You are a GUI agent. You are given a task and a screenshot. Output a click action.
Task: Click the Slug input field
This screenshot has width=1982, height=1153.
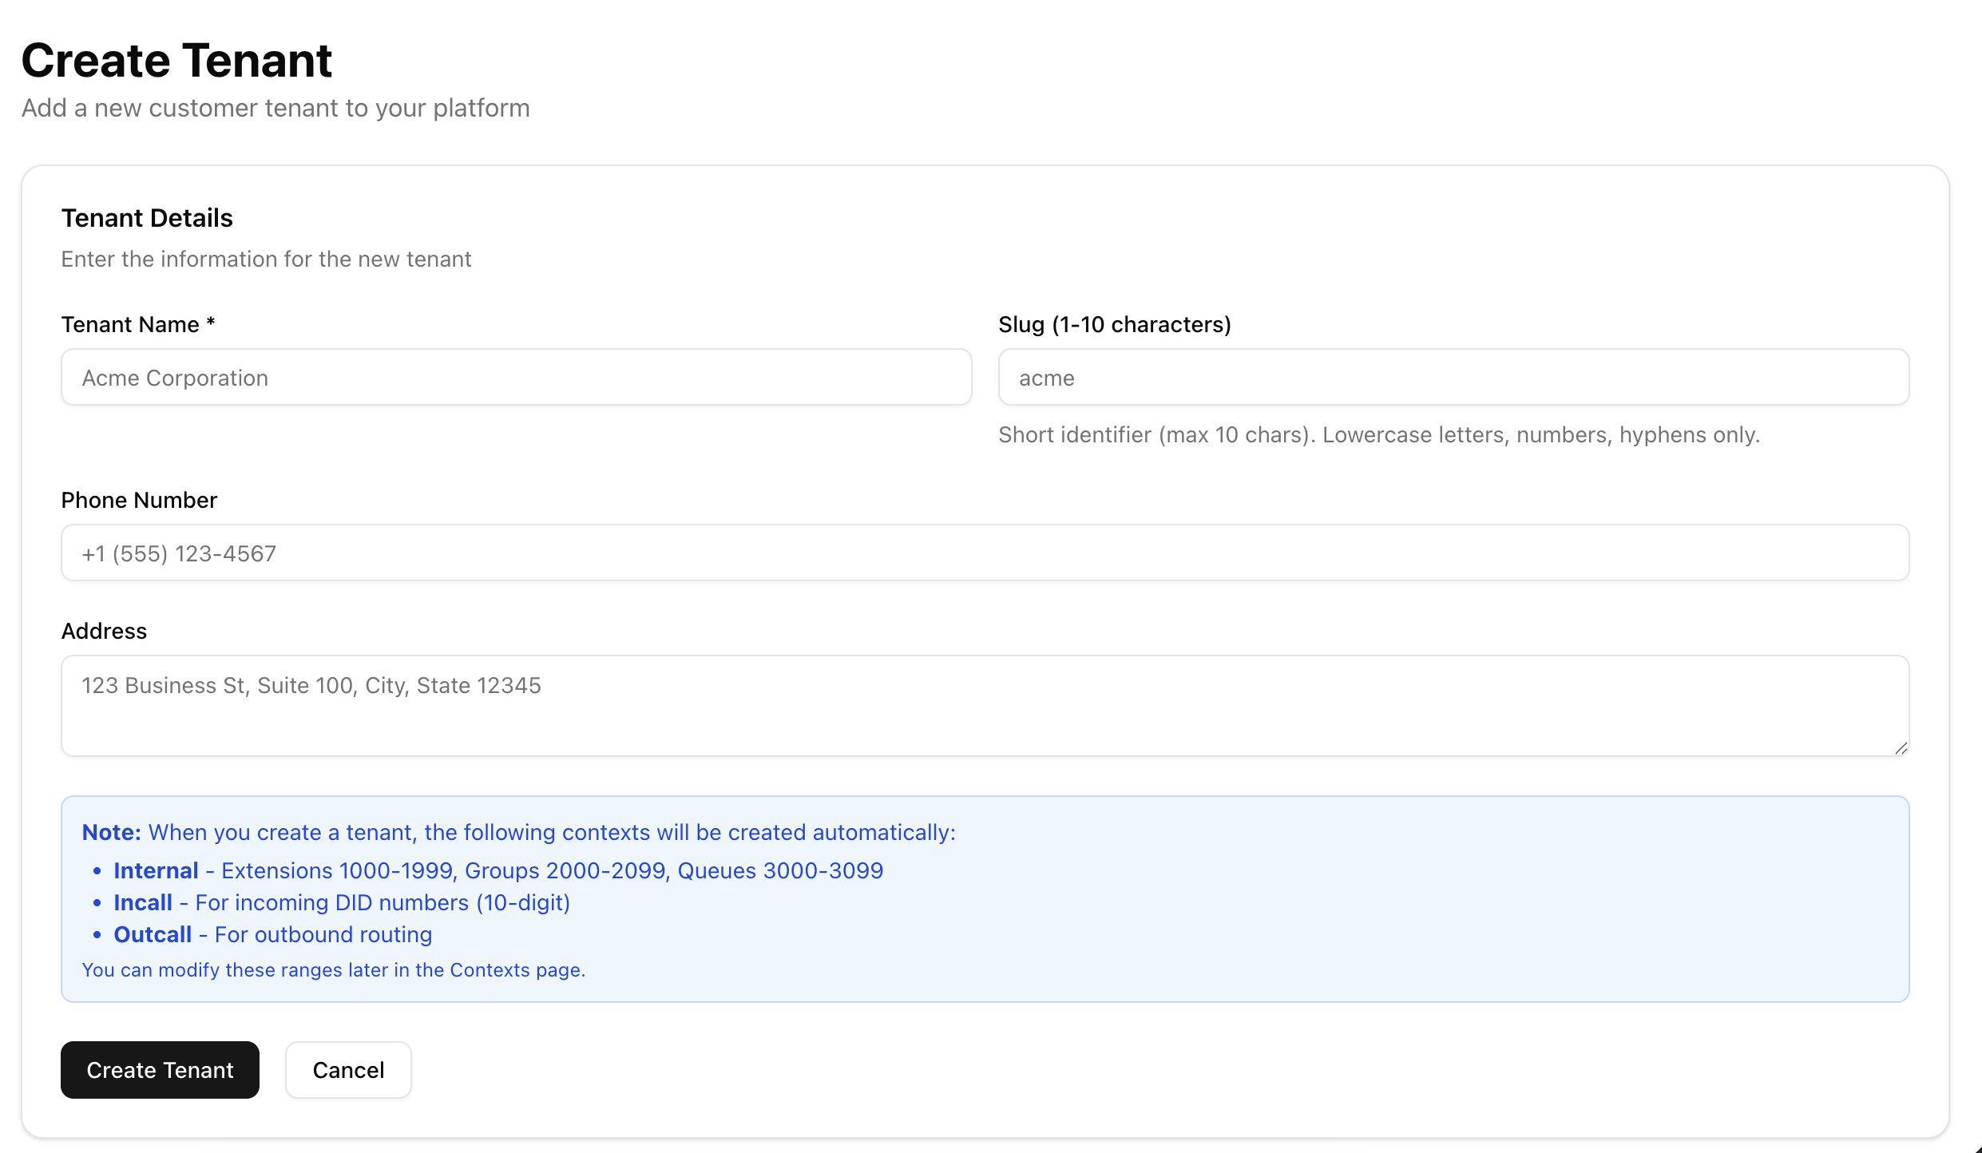pyautogui.click(x=1452, y=377)
